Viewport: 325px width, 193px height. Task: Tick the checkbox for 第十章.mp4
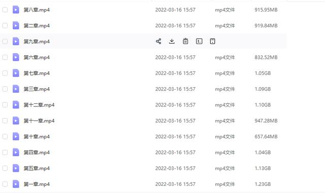(5, 137)
